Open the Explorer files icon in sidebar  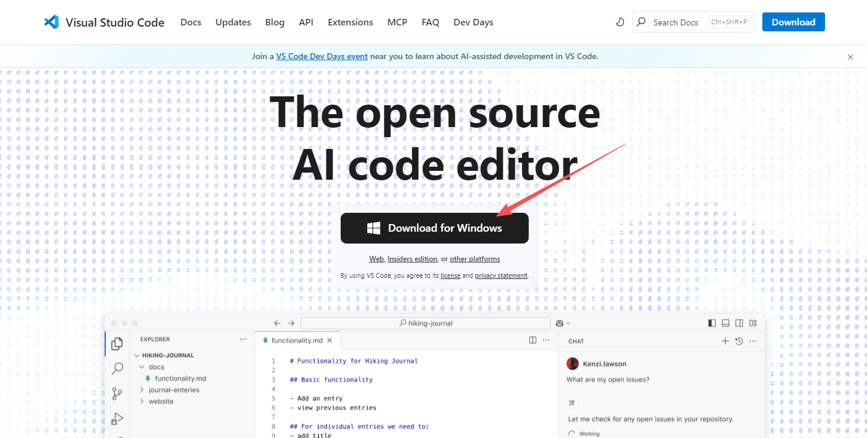[117, 343]
